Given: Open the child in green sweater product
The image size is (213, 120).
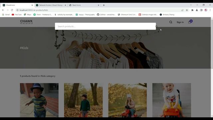Looking at the screenshot, I should click(x=84, y=100).
